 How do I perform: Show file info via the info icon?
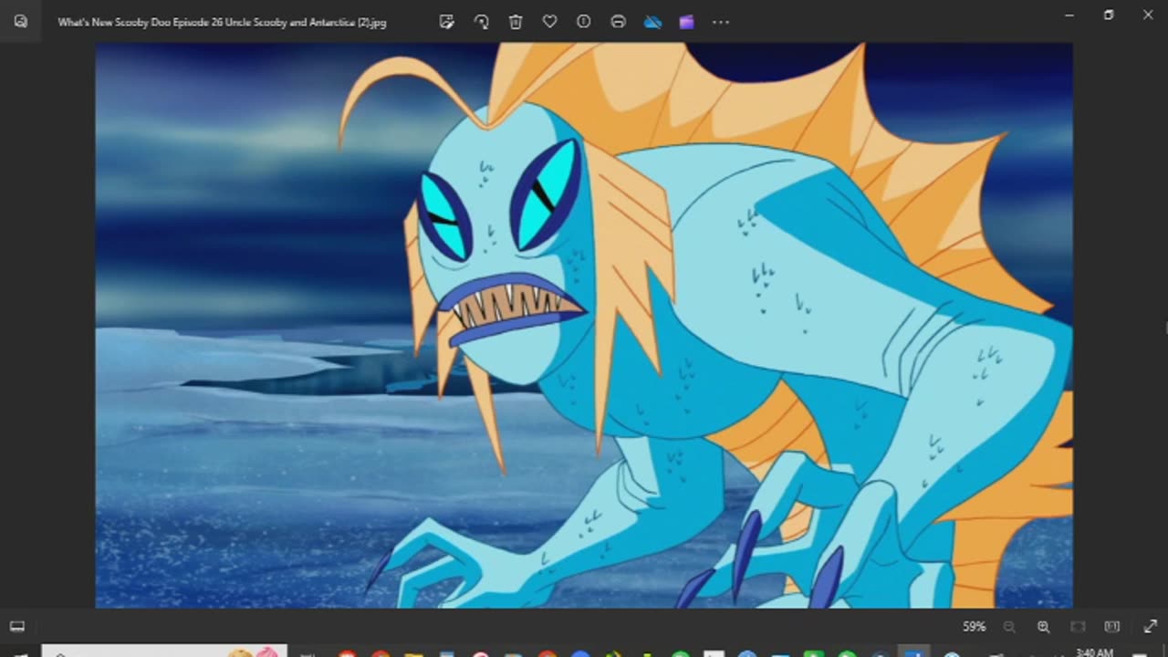584,22
